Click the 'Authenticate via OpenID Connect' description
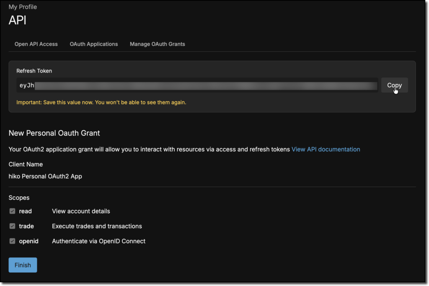 [x=98, y=241]
